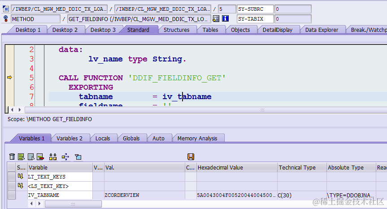Click the yellow box with blue arrows icon
Image resolution: width=387 pixels, height=209 pixels.
click(x=65, y=157)
